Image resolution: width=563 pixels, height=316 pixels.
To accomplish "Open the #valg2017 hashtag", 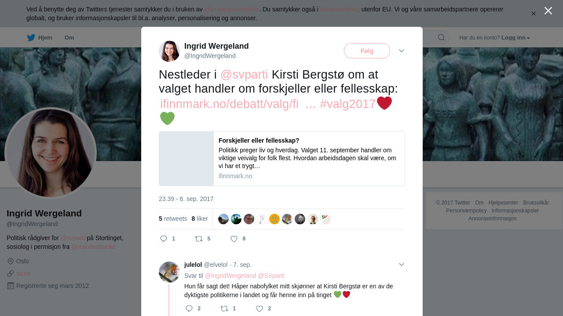I will (348, 104).
